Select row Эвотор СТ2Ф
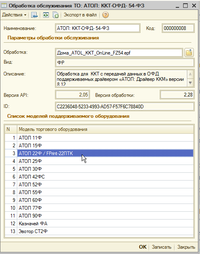The height and width of the screenshot is (254, 200). tap(99, 231)
